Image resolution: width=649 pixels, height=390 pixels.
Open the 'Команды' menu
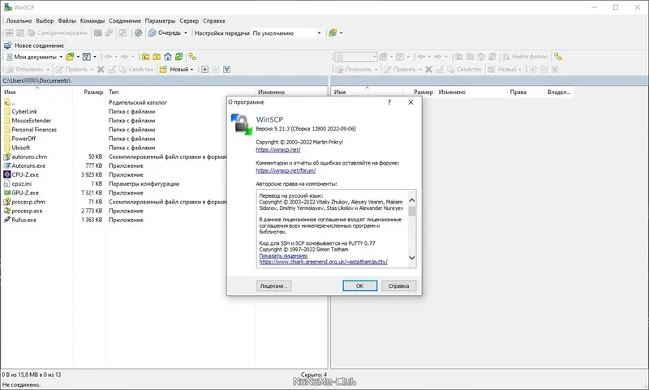tap(92, 21)
